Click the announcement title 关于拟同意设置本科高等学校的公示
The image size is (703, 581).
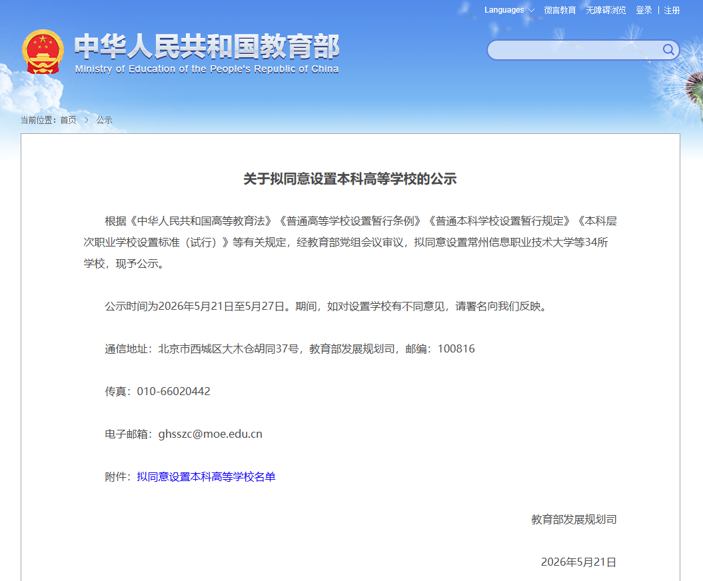point(350,179)
